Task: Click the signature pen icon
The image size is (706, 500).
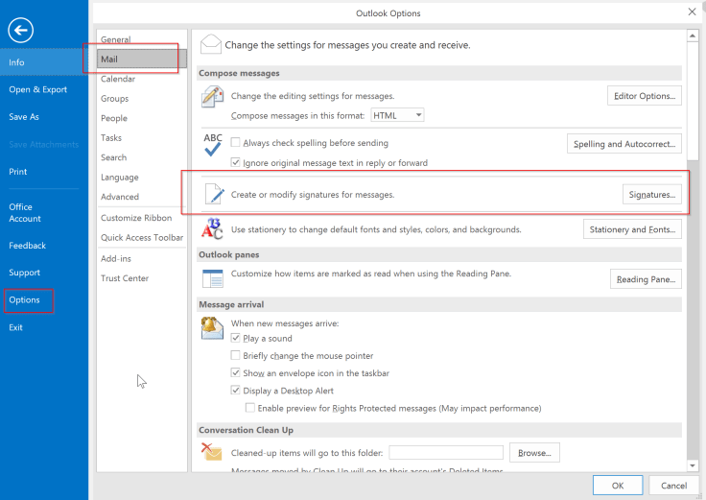Action: coord(213,194)
